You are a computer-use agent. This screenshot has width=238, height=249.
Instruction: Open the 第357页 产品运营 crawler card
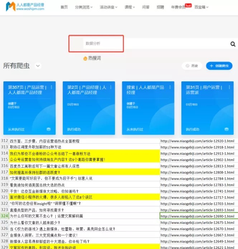[x=29, y=108]
